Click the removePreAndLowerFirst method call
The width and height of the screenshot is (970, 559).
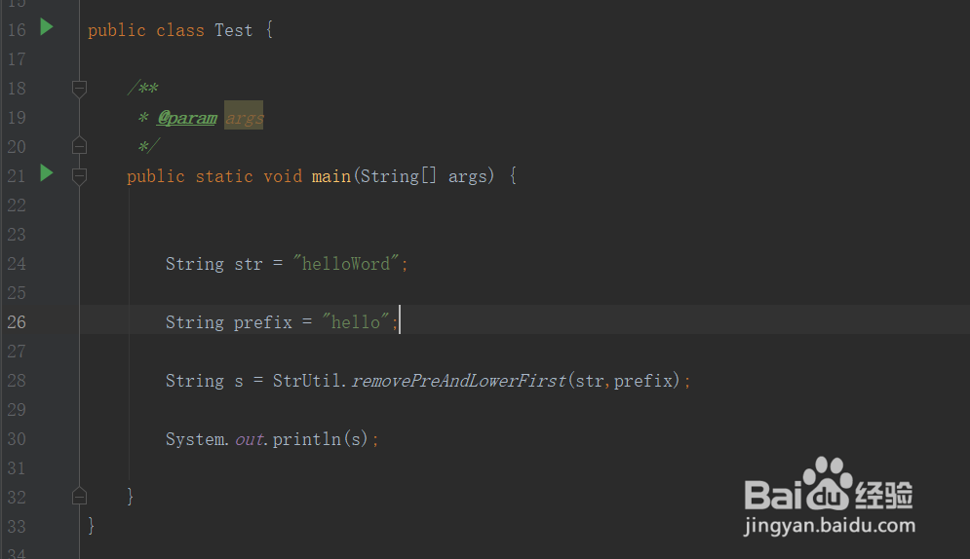coord(458,381)
